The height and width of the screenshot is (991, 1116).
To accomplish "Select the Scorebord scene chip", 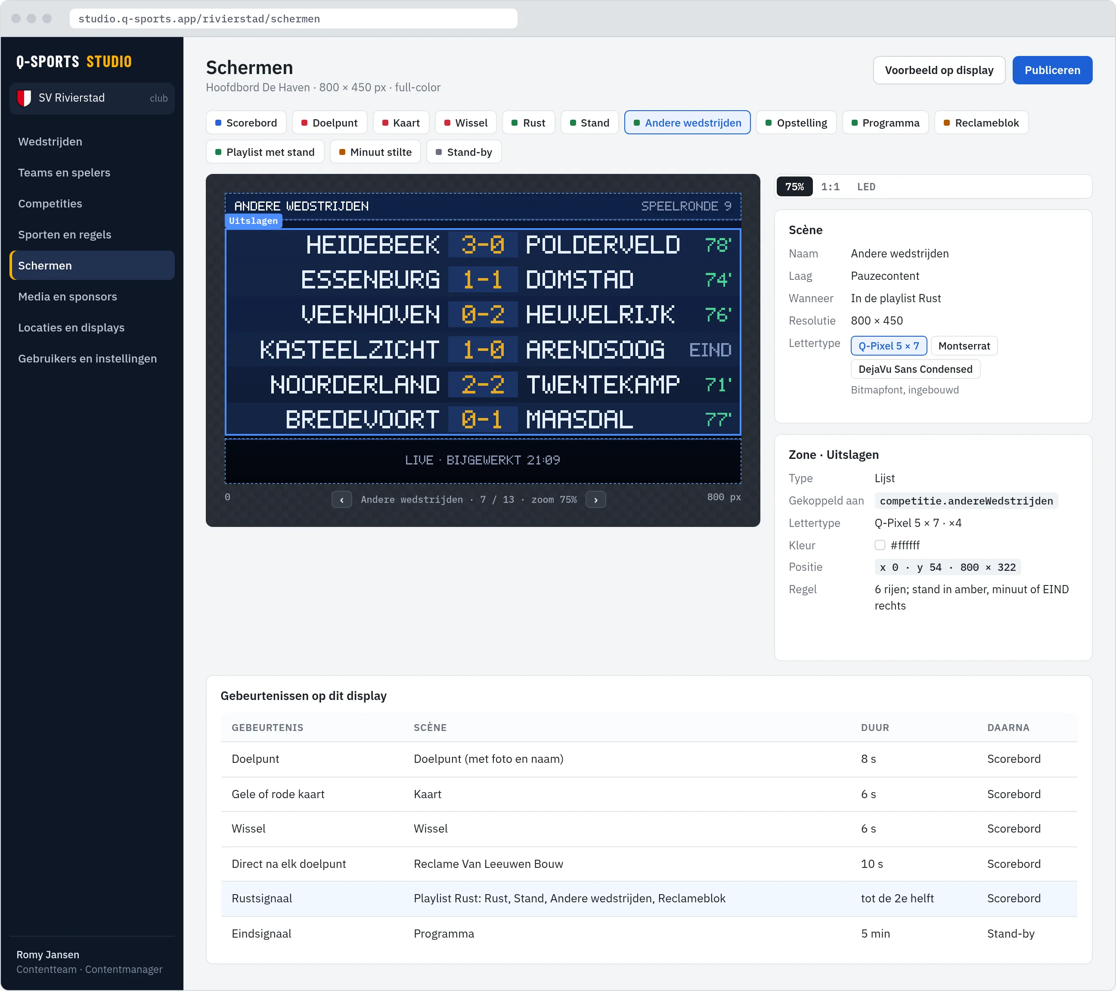I will pyautogui.click(x=246, y=123).
